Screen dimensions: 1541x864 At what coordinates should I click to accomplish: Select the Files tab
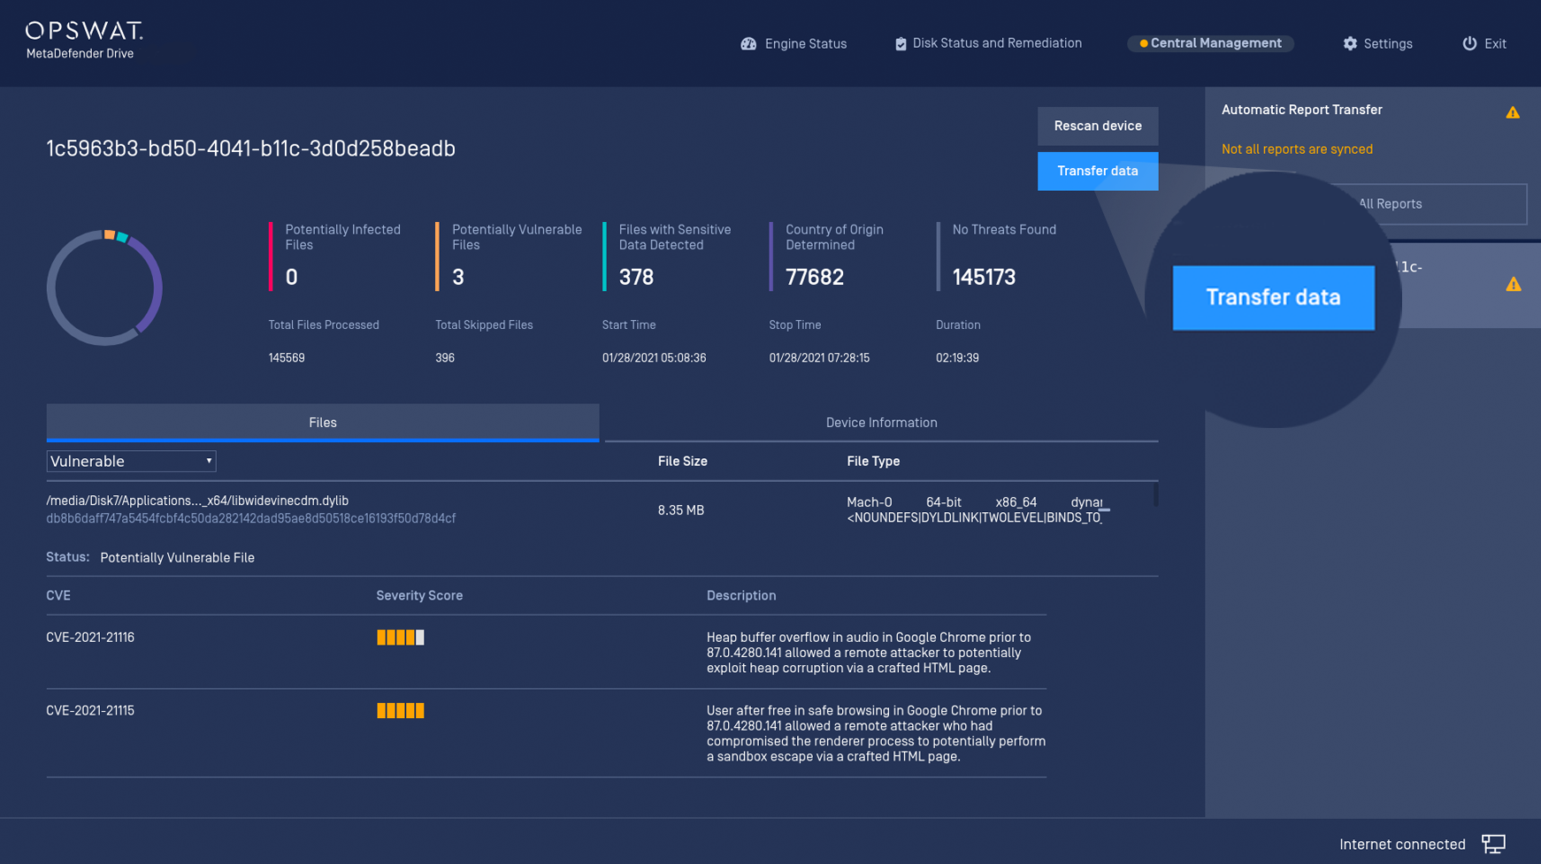(x=322, y=423)
